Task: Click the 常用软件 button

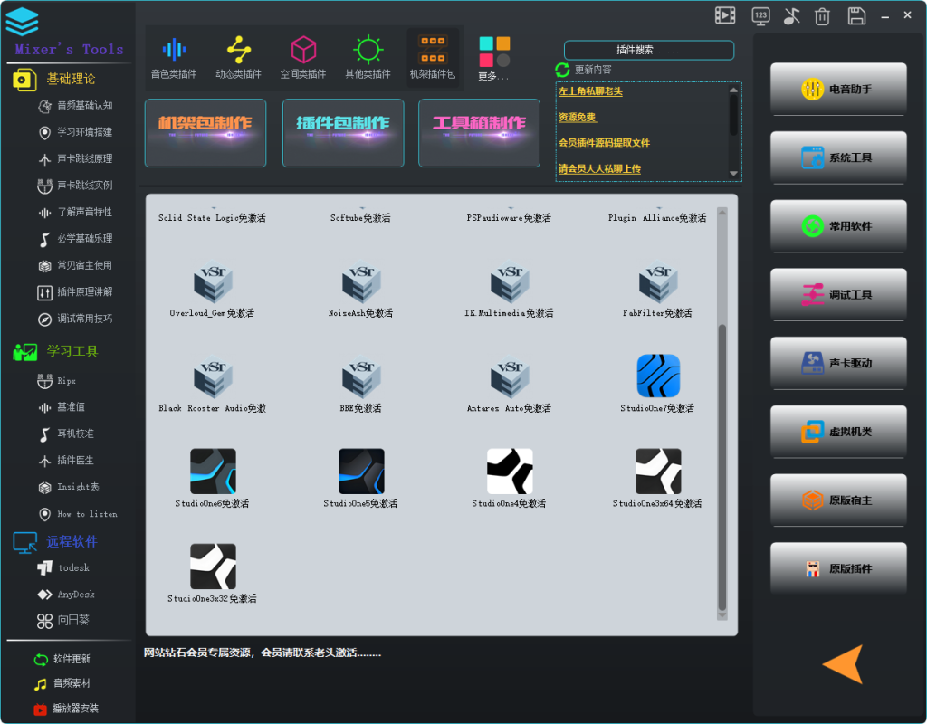Action: pos(838,226)
